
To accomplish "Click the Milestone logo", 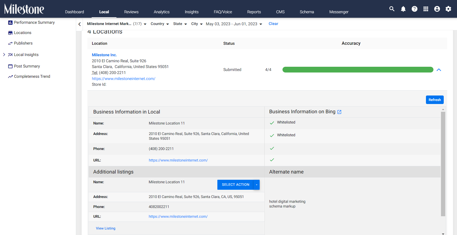I will (24, 9).
